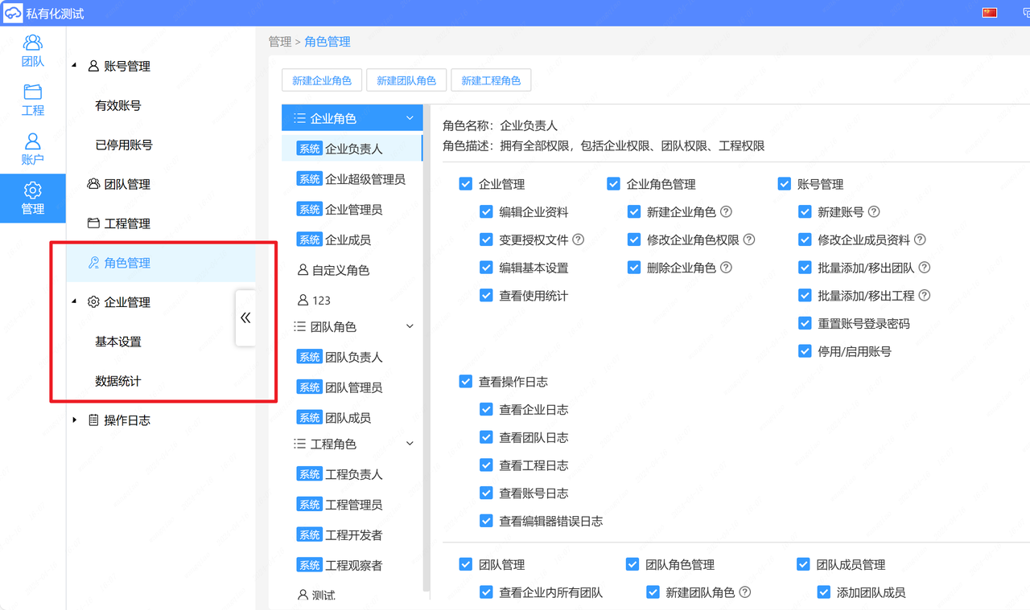The image size is (1030, 610).
Task: Uncheck the 团队成员管理 group checkbox
Action: [803, 565]
